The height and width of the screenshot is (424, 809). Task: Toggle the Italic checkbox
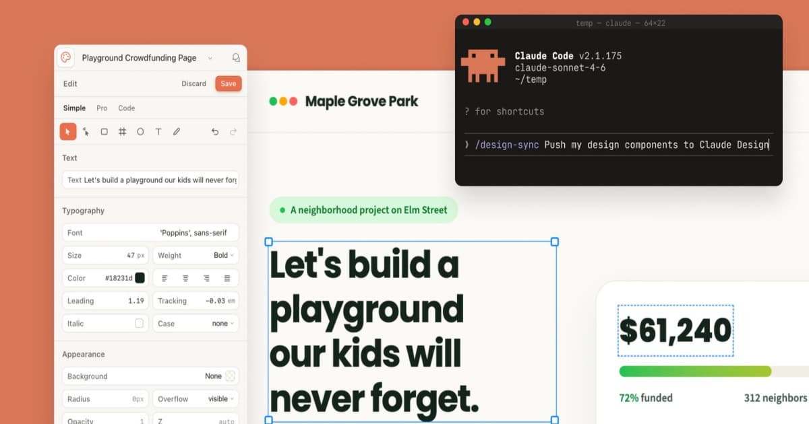(x=140, y=323)
